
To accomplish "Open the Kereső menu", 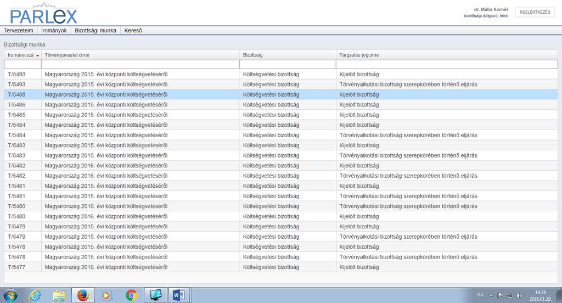I will coord(133,31).
